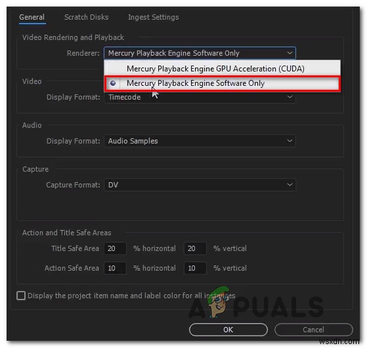Screen dimensions: 367x348
Task: Confirm settings with the OK button
Action: click(228, 330)
